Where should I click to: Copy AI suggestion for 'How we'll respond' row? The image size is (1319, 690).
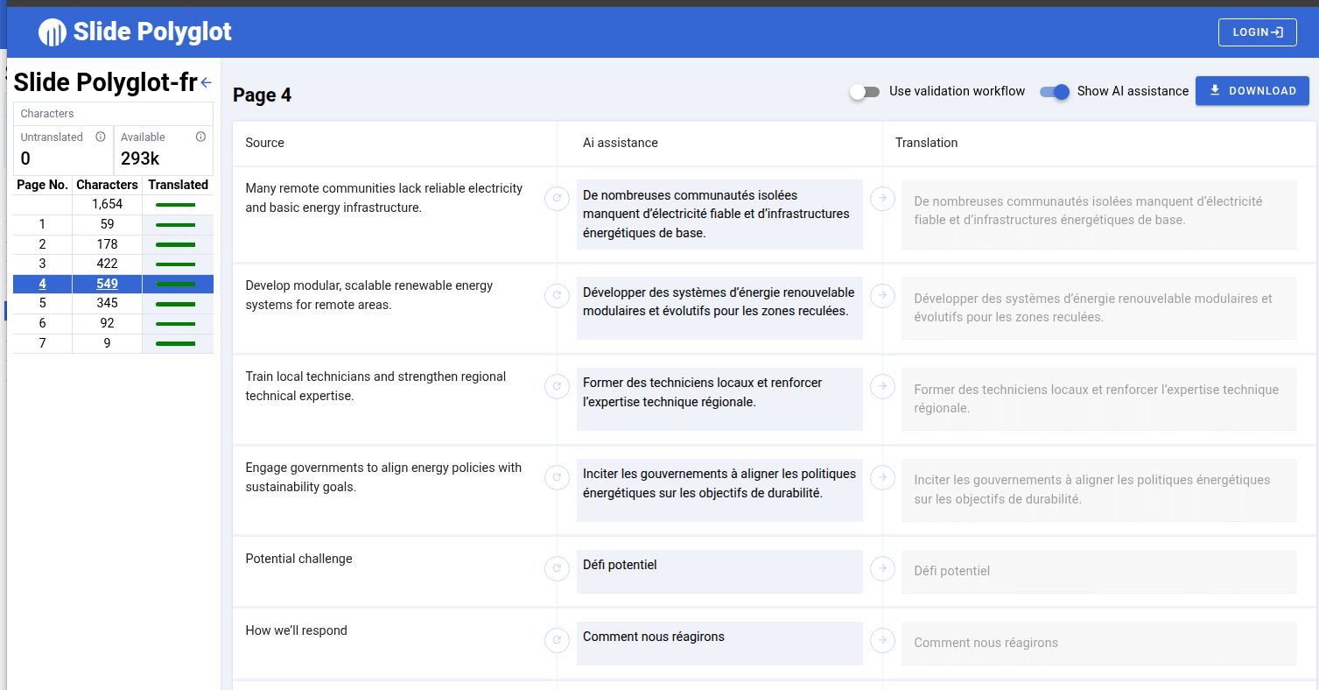[882, 640]
